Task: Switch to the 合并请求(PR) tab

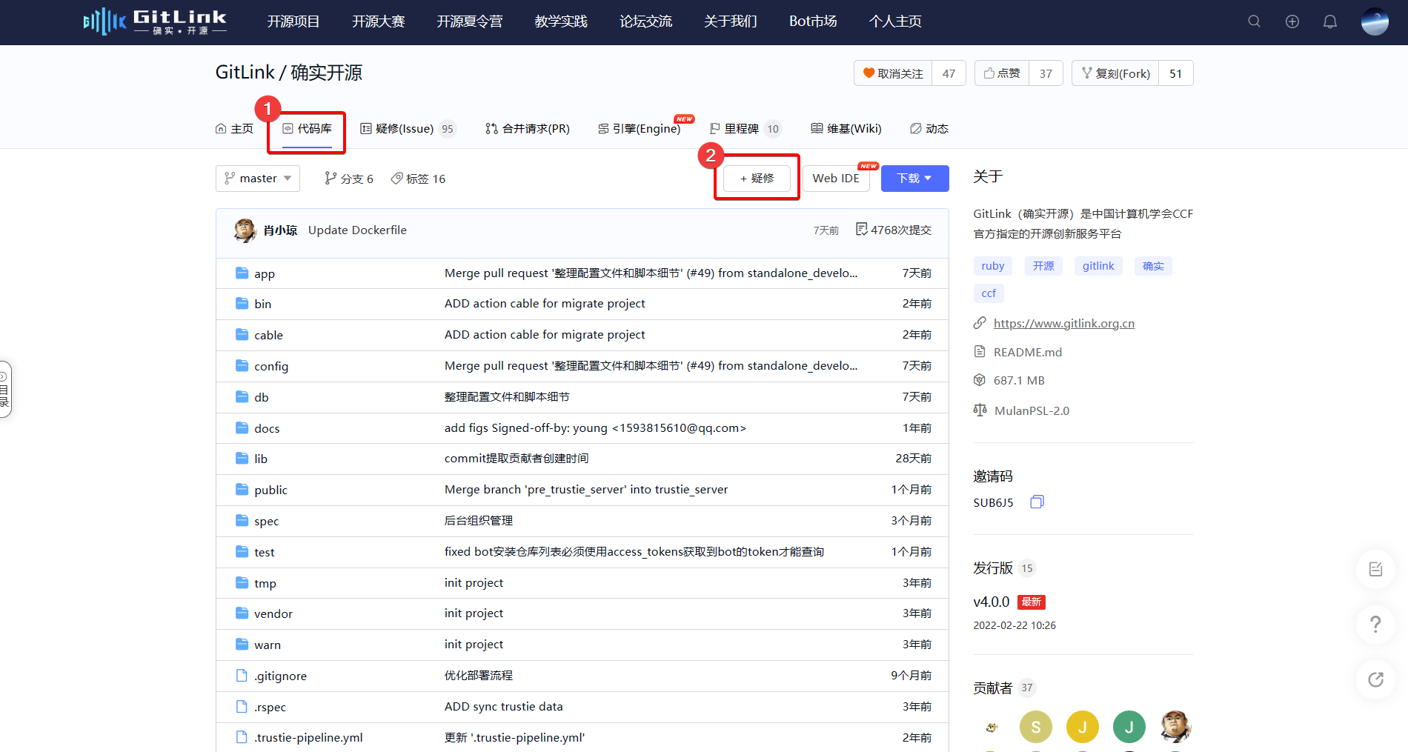Action: click(528, 129)
